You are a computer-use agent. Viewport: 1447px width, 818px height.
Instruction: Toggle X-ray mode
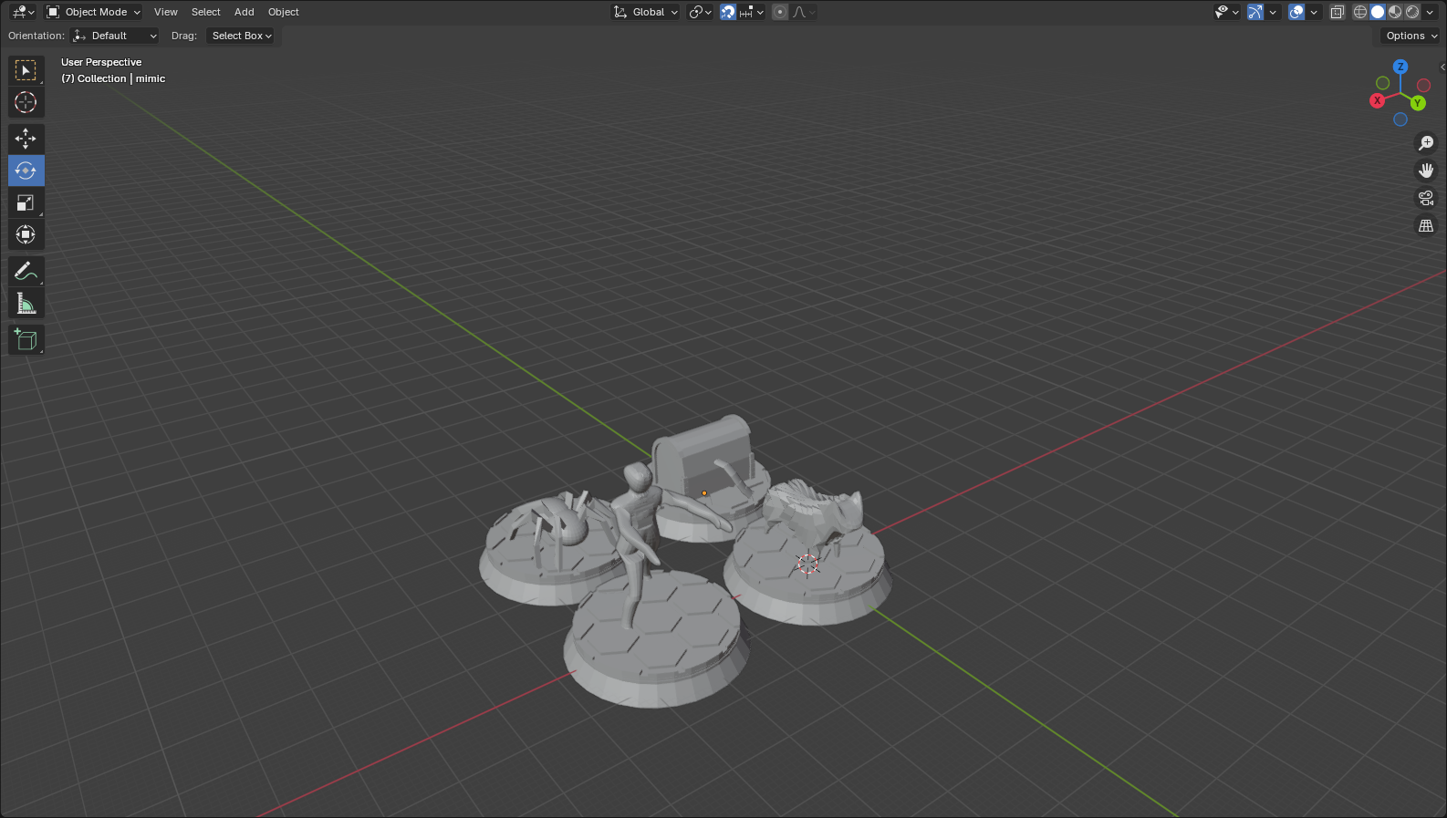(1338, 12)
